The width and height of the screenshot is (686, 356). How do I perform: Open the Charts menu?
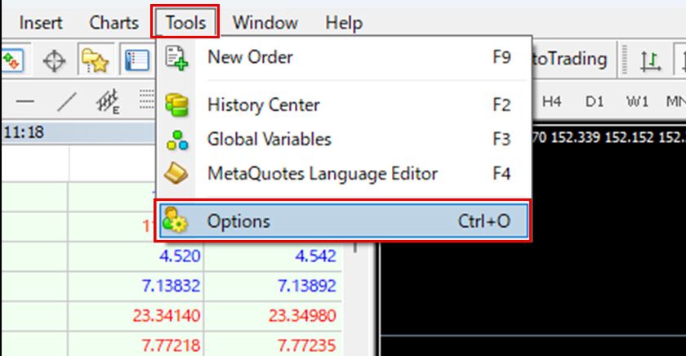click(114, 23)
